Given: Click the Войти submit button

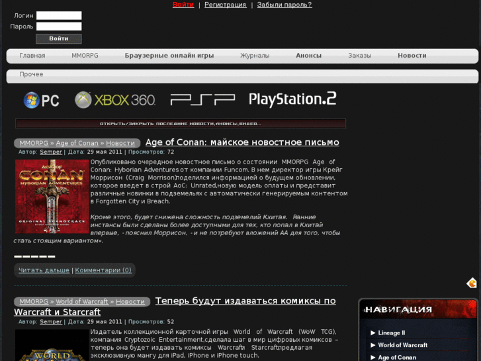Looking at the screenshot, I should tap(59, 38).
